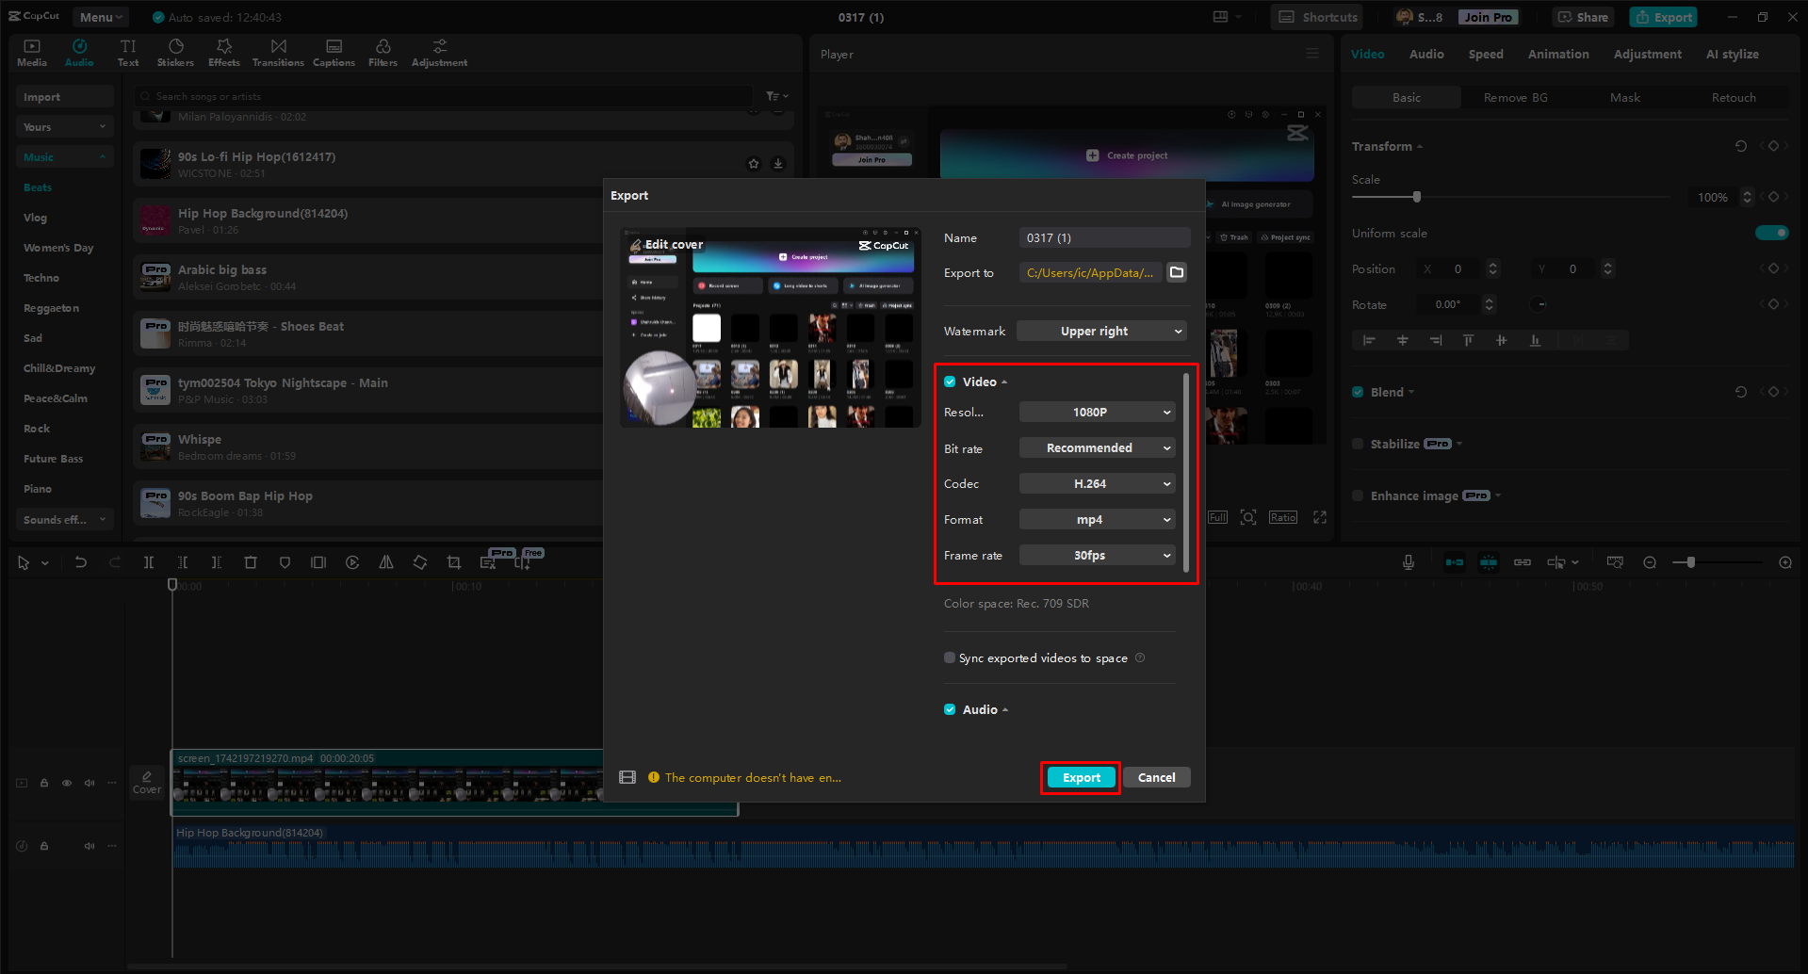
Task: Uncheck the Video export checkbox
Action: pos(950,381)
